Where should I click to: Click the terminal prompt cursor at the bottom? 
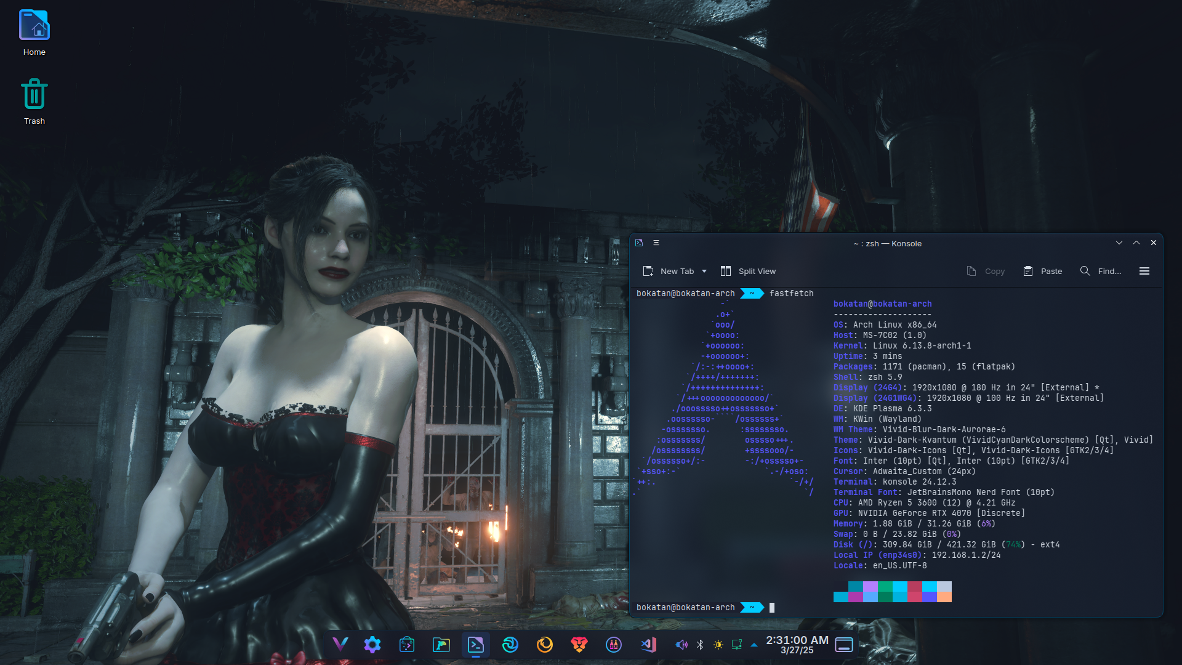pyautogui.click(x=772, y=608)
